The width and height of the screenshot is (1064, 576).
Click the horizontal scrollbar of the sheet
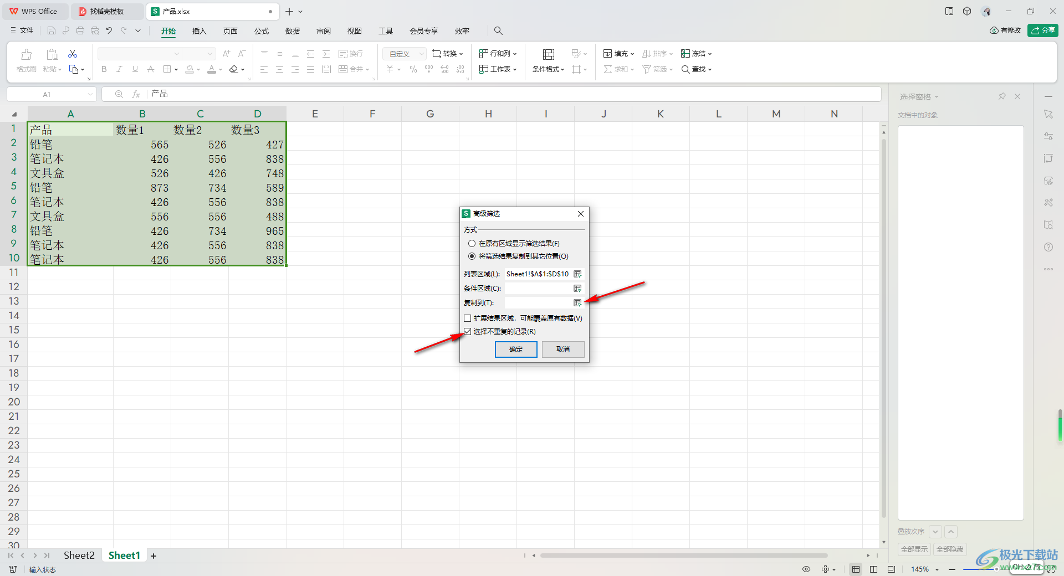coord(684,556)
